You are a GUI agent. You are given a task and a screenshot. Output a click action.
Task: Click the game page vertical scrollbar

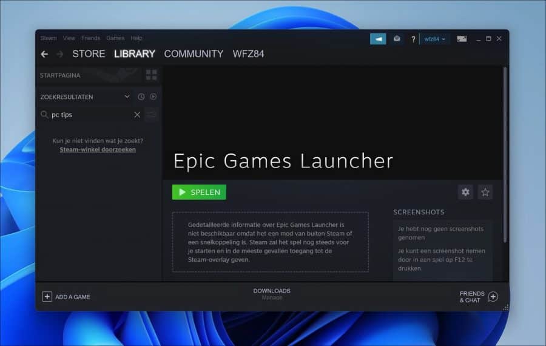pyautogui.click(x=505, y=155)
